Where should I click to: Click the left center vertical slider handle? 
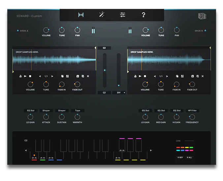pos(105,70)
